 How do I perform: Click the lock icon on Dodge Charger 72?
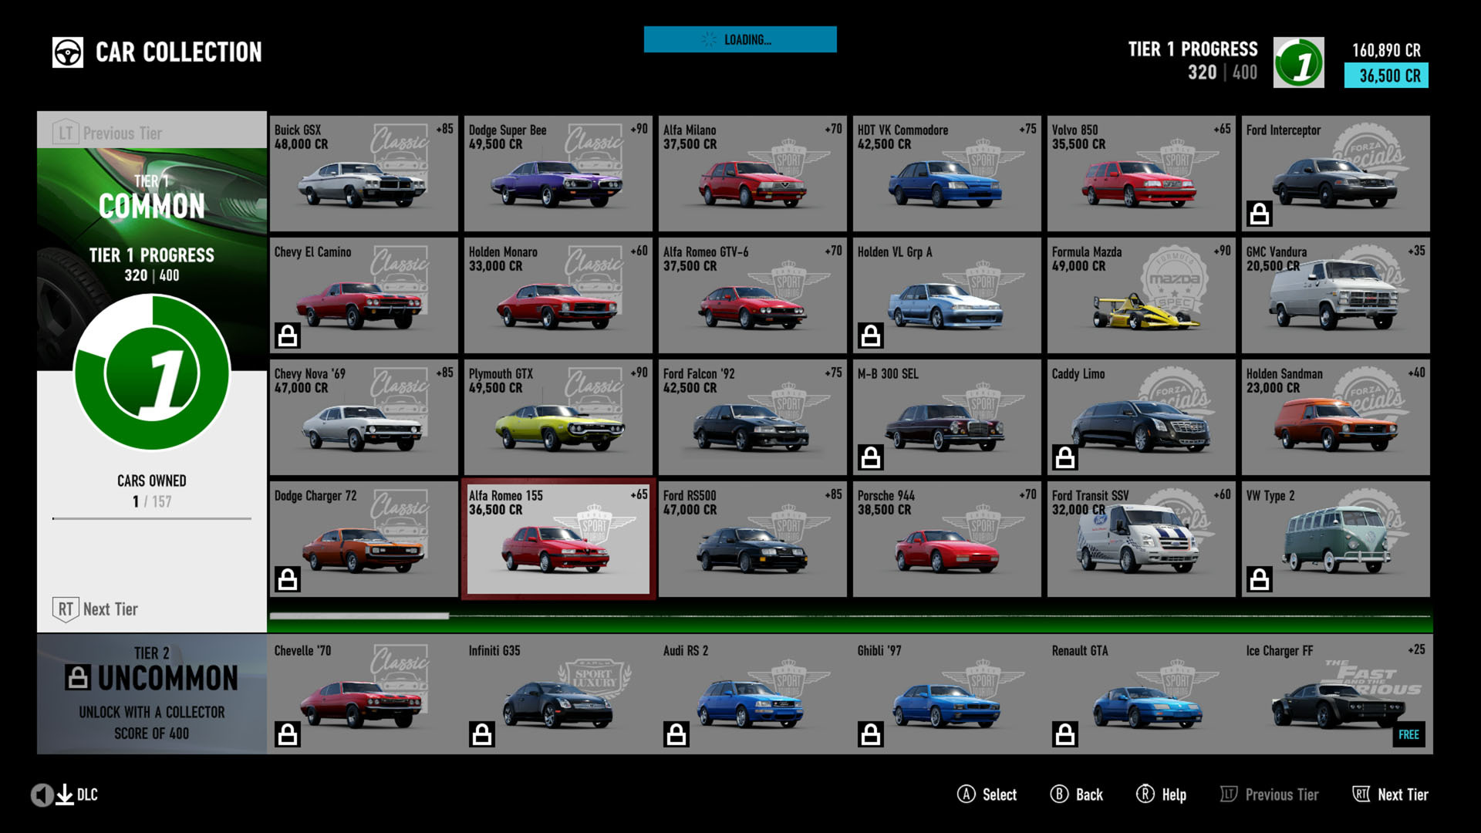pos(288,579)
